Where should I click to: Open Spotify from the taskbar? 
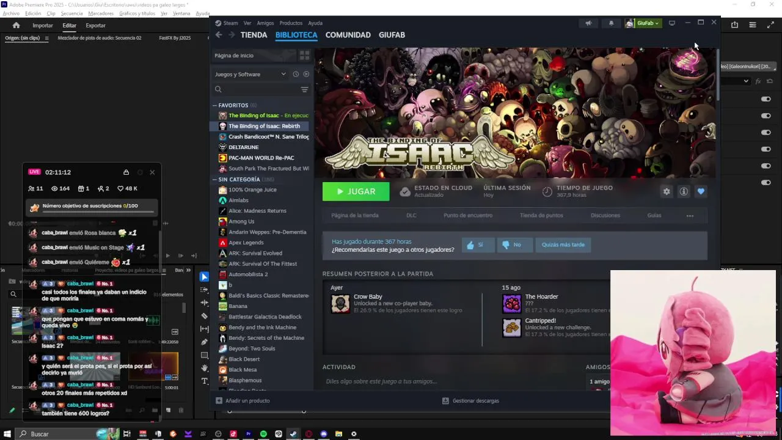point(263,434)
